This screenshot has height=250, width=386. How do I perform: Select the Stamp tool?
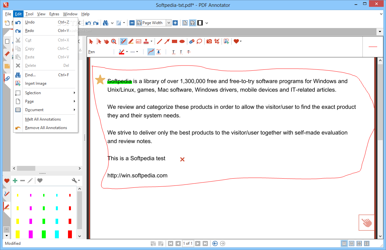(146, 41)
